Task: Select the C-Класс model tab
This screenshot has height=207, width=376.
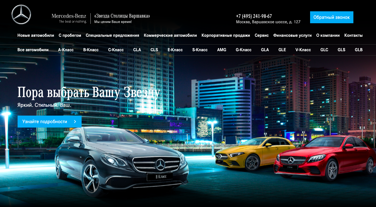Action: 116,50
